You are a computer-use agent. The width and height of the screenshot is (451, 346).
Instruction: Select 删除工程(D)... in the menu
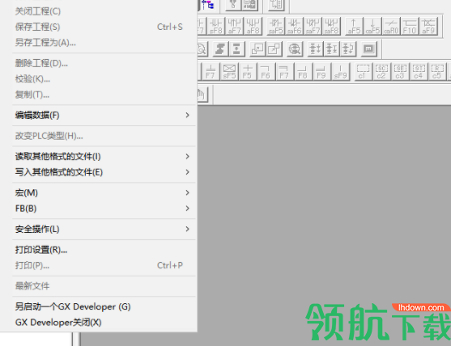pyautogui.click(x=104, y=63)
